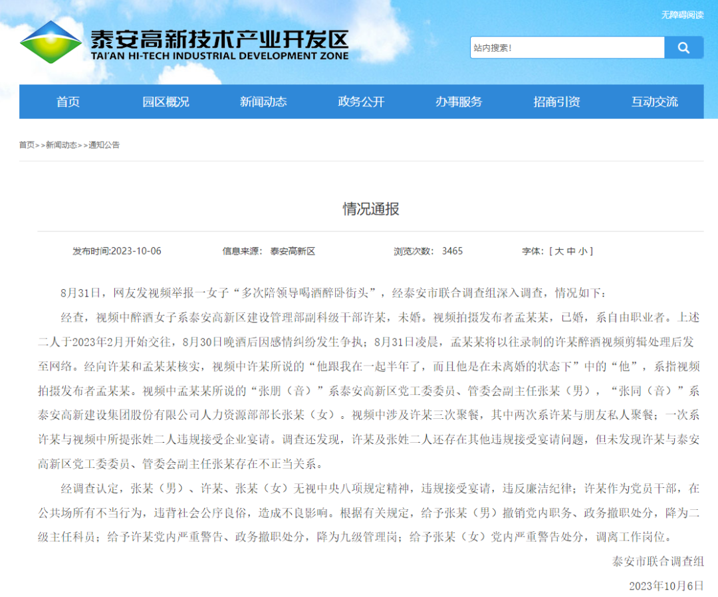Screen dimensions: 718x597
Task: Set font size to 小
Action: (582, 251)
